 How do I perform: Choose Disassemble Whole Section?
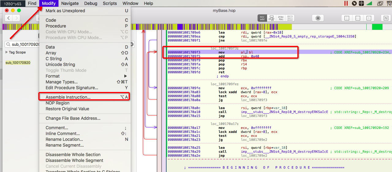(85, 155)
